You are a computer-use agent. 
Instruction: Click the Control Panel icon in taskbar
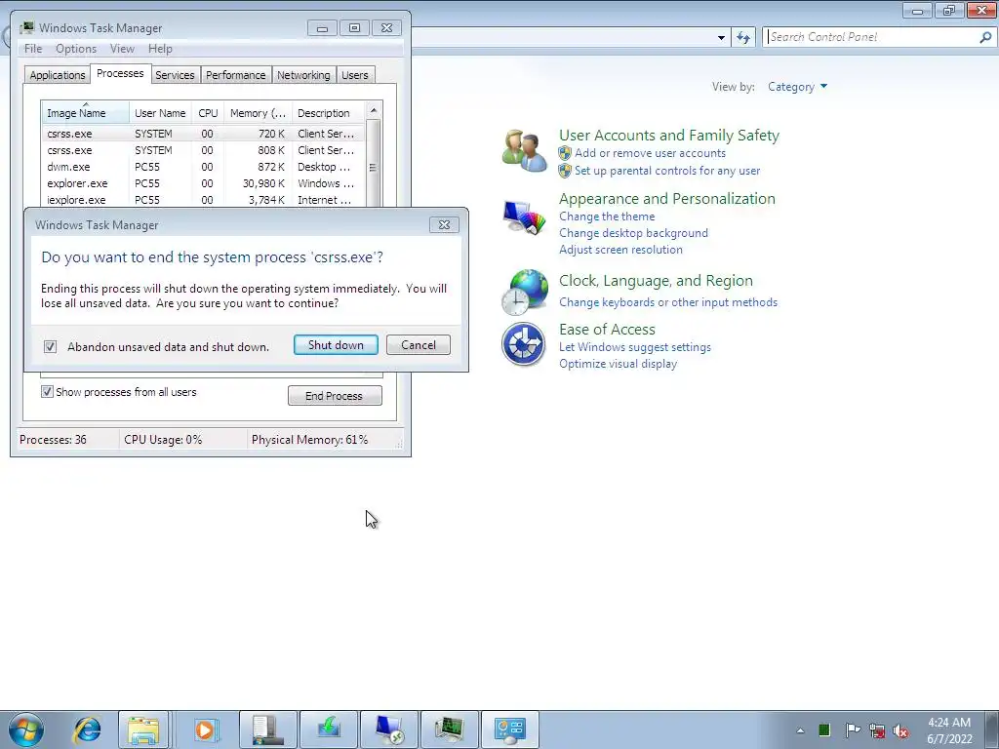tap(509, 729)
